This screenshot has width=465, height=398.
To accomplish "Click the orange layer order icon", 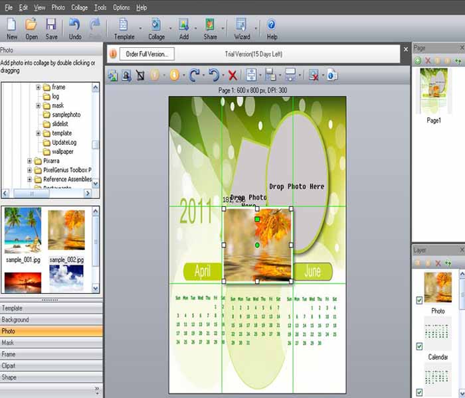I will (x=174, y=75).
